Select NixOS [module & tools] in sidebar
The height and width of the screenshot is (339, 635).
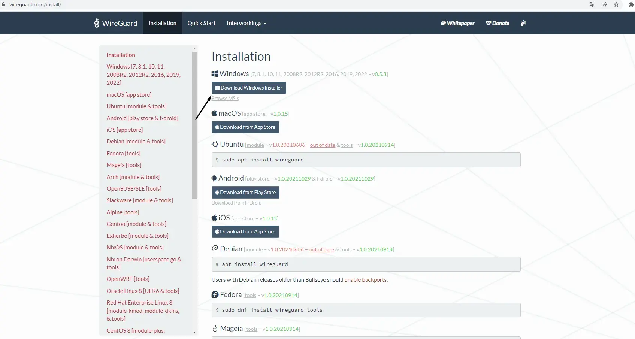click(x=135, y=247)
